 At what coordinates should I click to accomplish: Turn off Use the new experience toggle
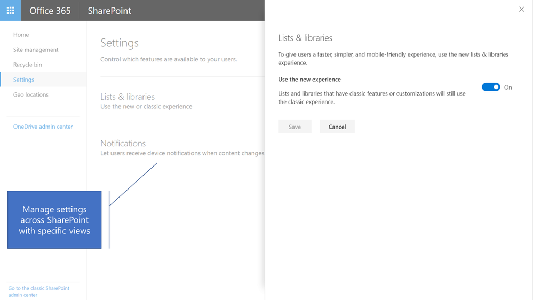pos(491,87)
